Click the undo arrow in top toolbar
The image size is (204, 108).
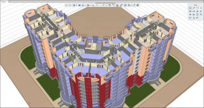pyautogui.click(x=67, y=5)
